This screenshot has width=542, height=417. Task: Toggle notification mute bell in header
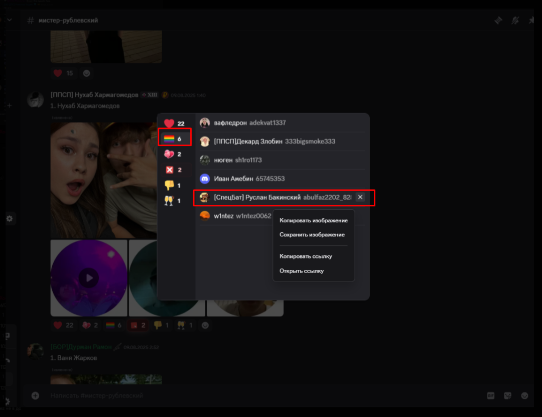pyautogui.click(x=515, y=21)
